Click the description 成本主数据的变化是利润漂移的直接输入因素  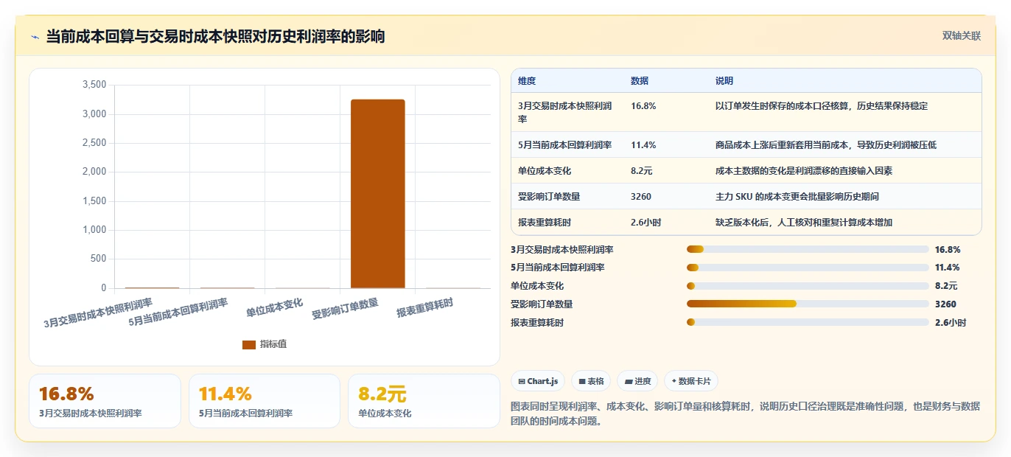point(804,171)
